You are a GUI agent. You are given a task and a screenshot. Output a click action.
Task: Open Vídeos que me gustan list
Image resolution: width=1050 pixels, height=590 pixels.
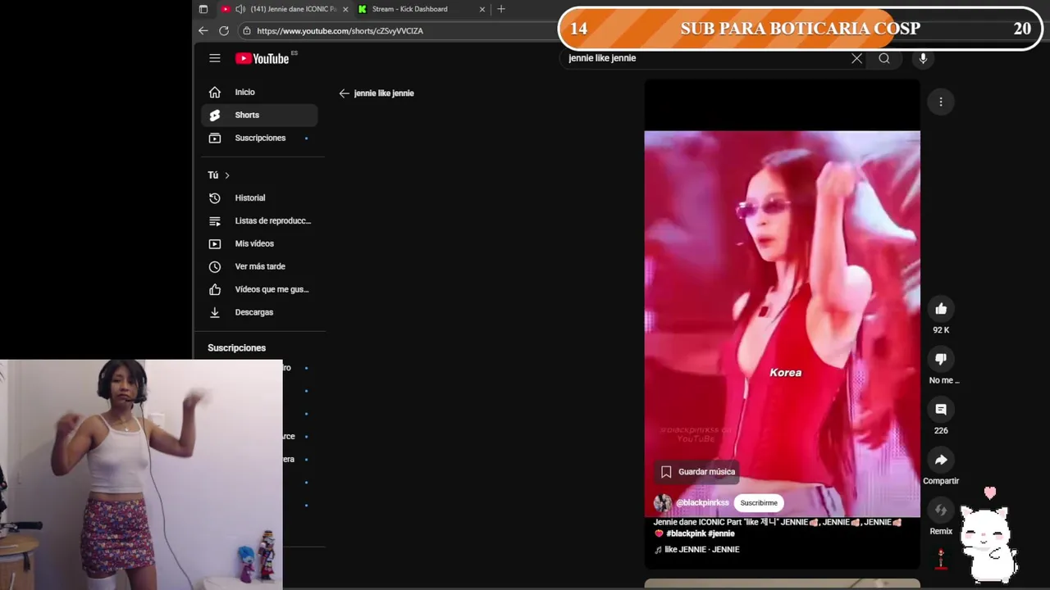click(259, 289)
